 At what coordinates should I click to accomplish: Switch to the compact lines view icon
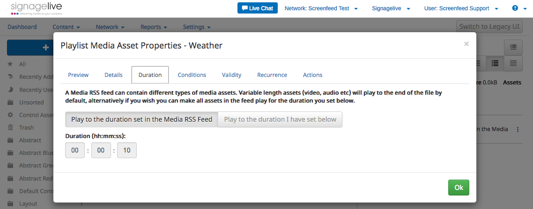click(513, 63)
